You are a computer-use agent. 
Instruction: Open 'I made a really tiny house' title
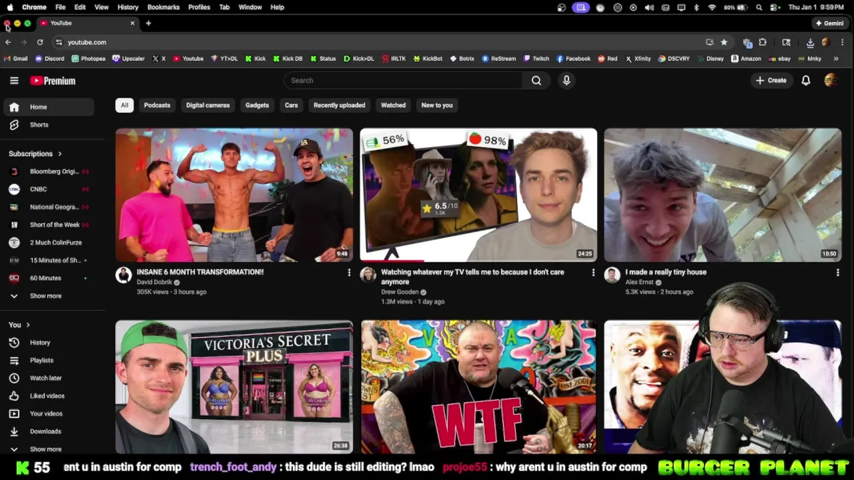coord(666,272)
